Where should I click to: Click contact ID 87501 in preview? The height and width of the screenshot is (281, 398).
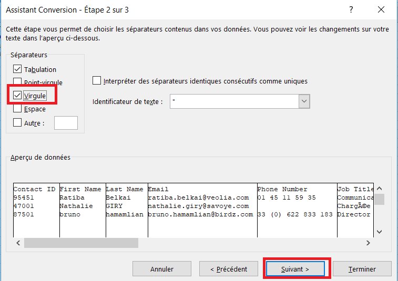24,214
